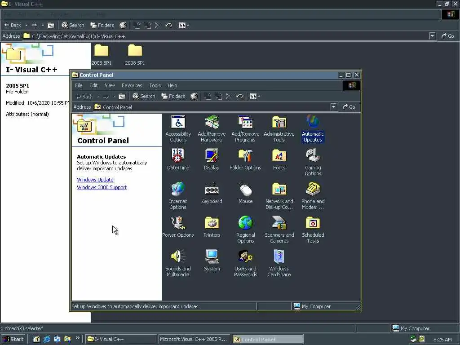
Task: Open Scanners and Cameras
Action: point(279,230)
